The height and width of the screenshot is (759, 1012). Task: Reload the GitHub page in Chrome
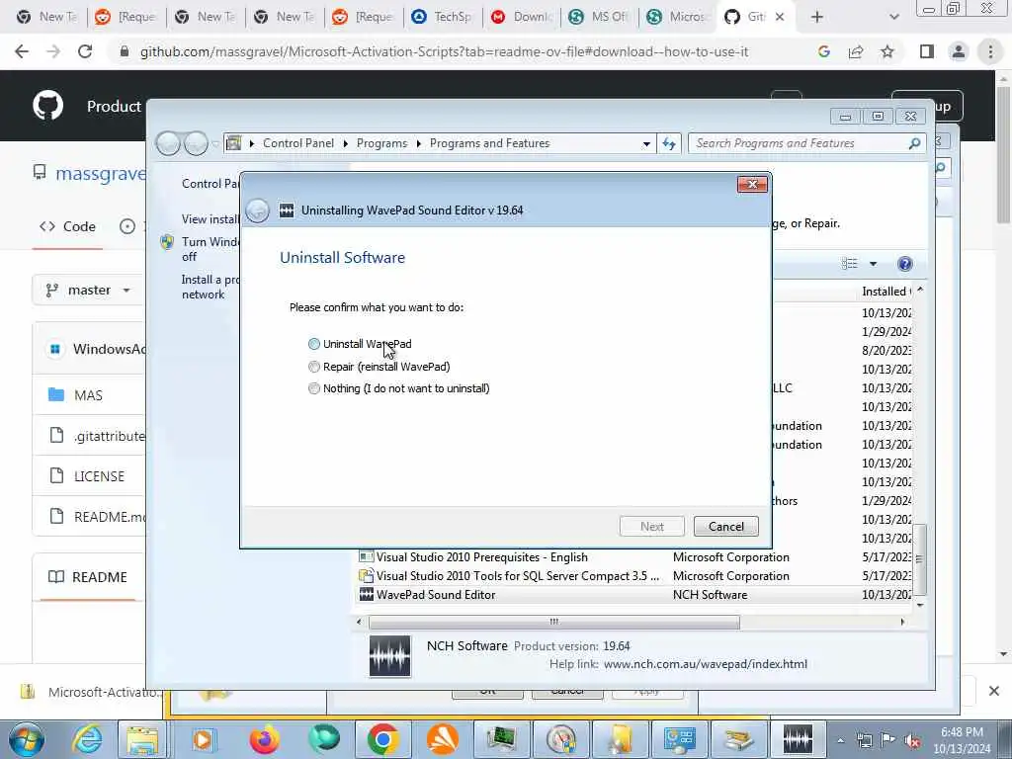[85, 51]
